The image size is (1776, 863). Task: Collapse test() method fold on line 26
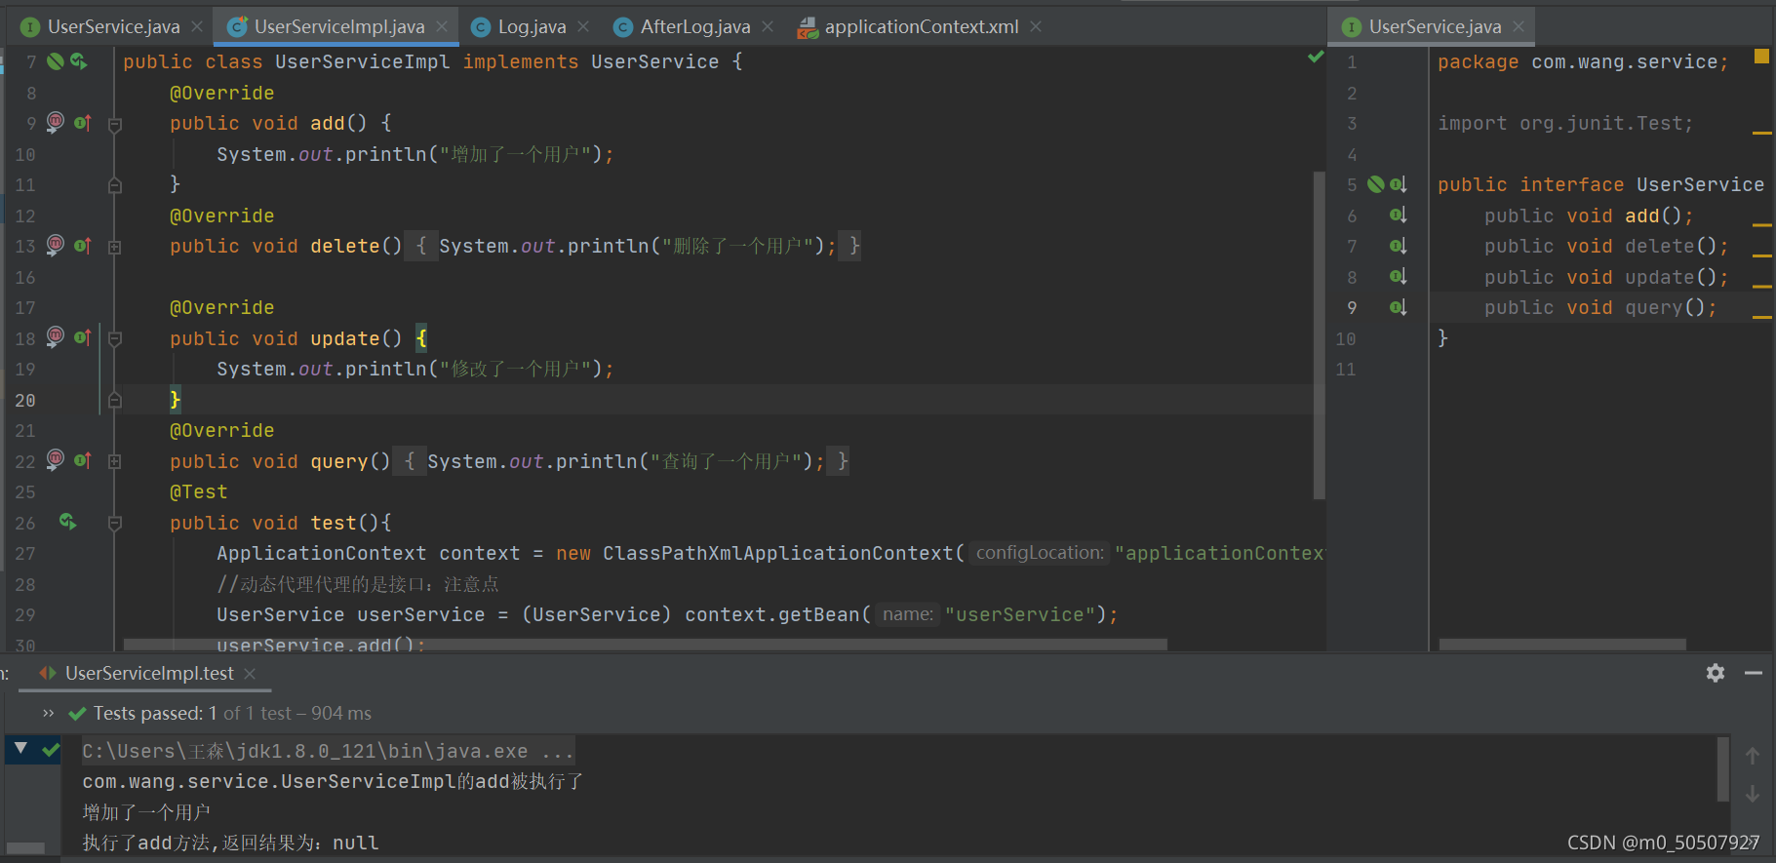[115, 524]
